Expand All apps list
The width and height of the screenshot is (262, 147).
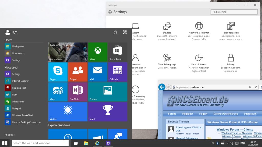pos(10,135)
